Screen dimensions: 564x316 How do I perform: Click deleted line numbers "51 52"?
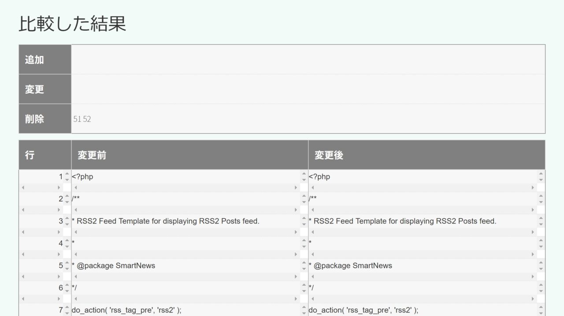point(82,119)
